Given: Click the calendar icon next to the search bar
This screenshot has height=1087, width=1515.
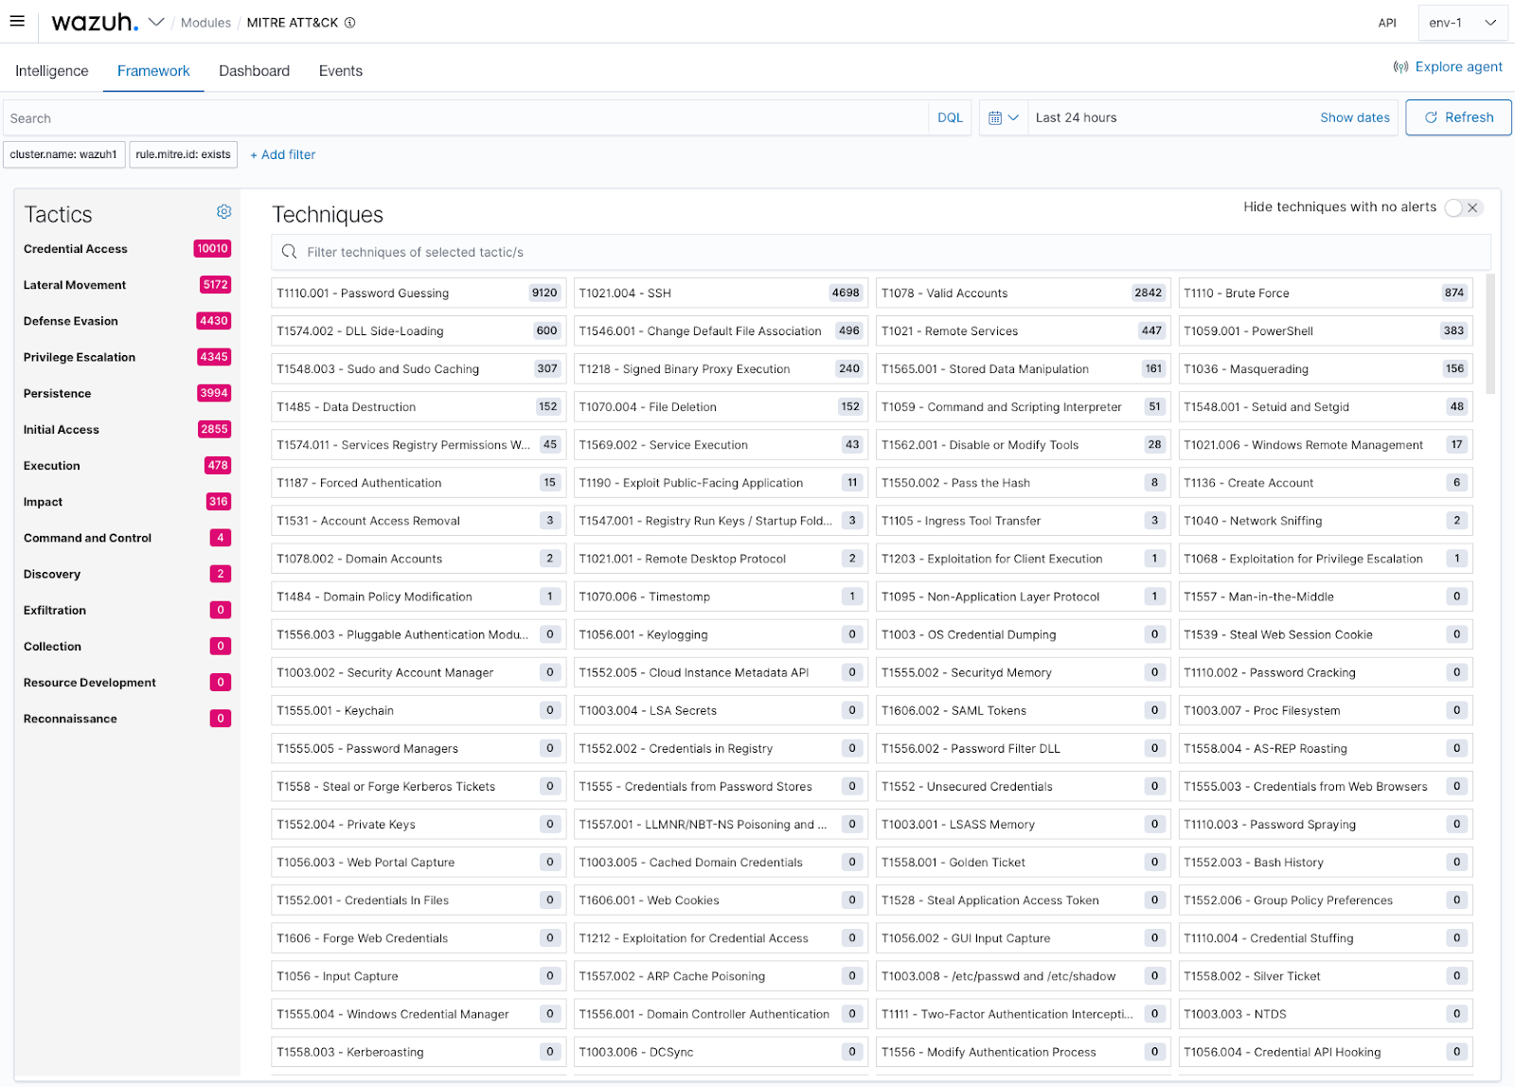Looking at the screenshot, I should click(997, 117).
